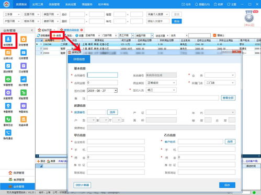Click the 客户姓名 link label
Screen dimensions: 261x195
coord(170,142)
